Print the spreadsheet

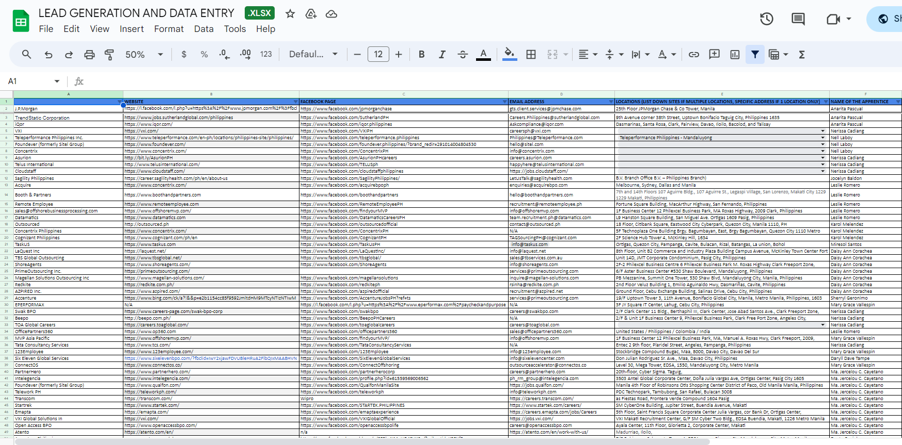[x=89, y=54]
